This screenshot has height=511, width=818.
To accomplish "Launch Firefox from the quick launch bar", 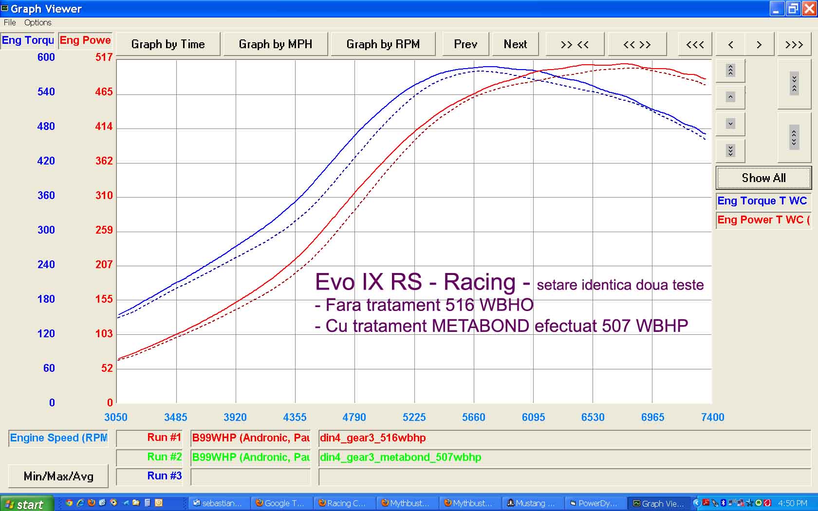I will [92, 503].
